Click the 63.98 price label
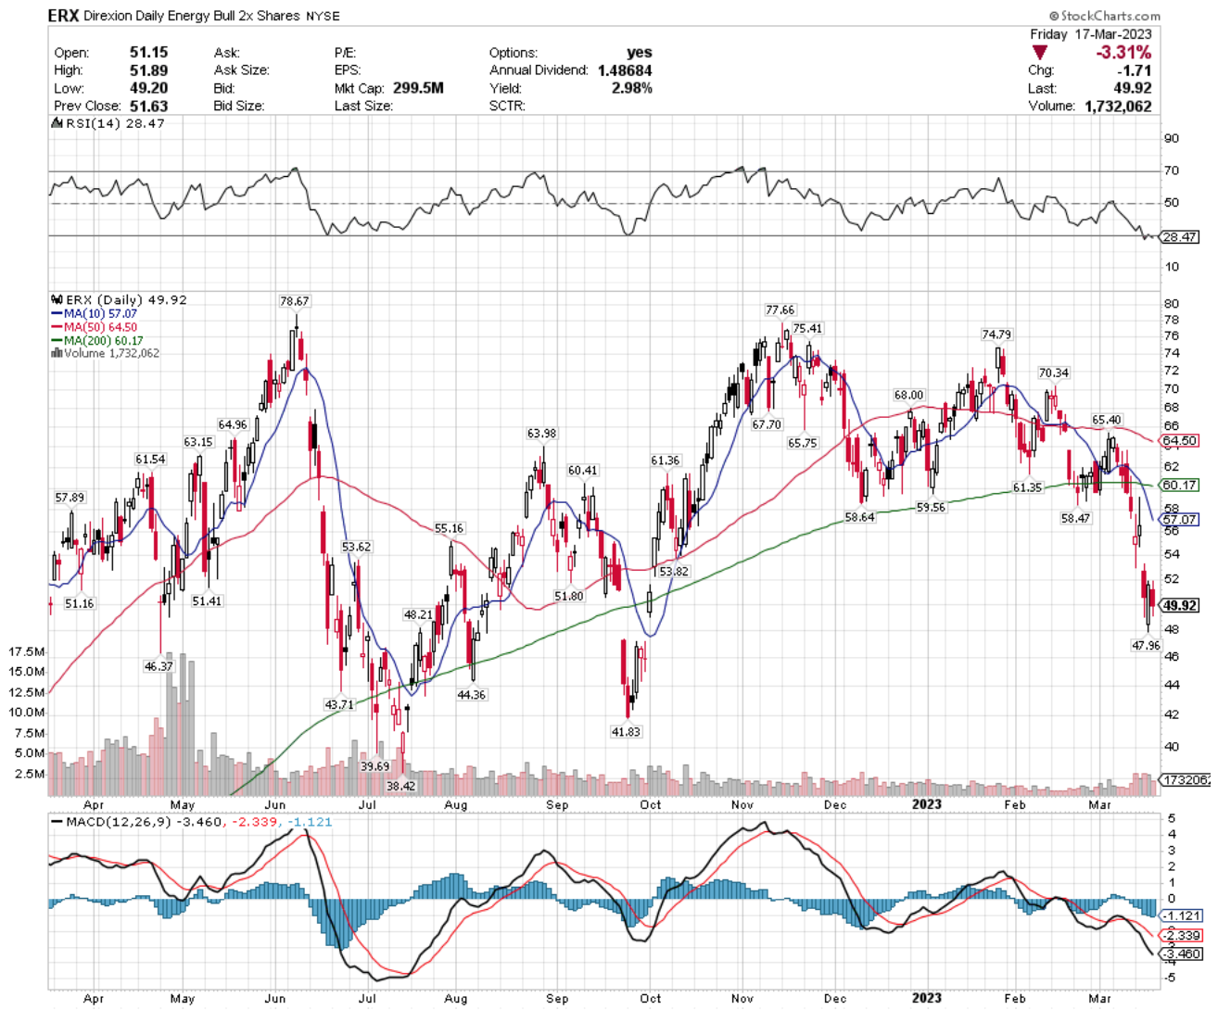This screenshot has height=1010, width=1218. pyautogui.click(x=542, y=433)
